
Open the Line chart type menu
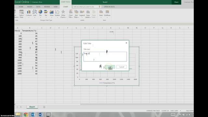[35, 14]
